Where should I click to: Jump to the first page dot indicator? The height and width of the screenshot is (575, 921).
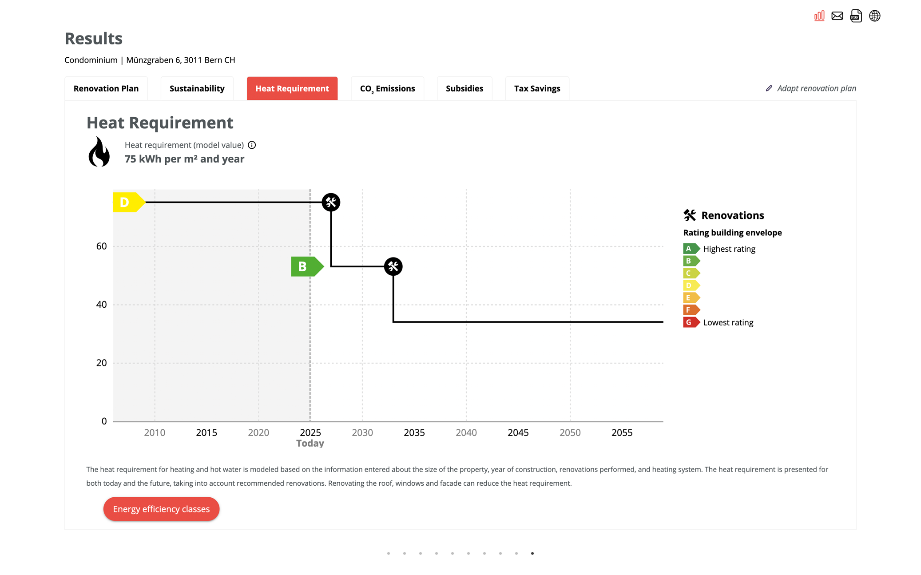[x=389, y=553]
